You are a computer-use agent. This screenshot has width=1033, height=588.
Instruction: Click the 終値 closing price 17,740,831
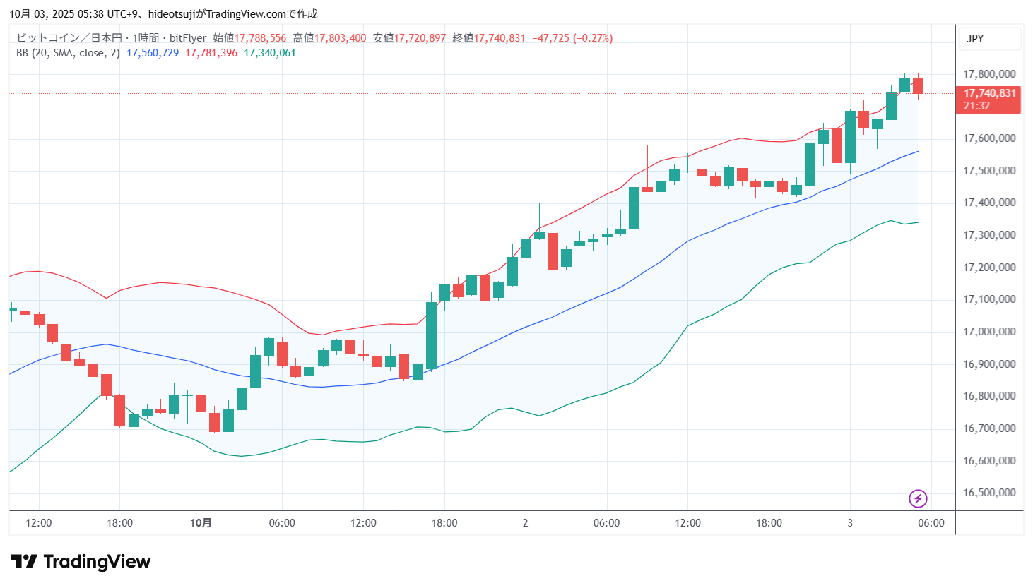[499, 38]
